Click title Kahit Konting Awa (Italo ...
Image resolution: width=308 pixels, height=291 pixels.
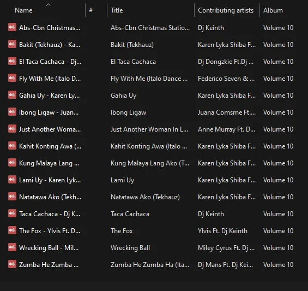pyautogui.click(x=149, y=146)
